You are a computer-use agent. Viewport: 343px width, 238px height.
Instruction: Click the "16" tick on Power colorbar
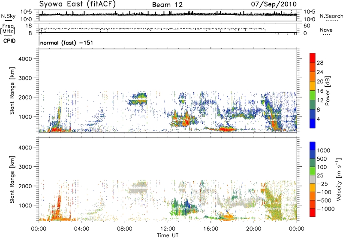320,91
